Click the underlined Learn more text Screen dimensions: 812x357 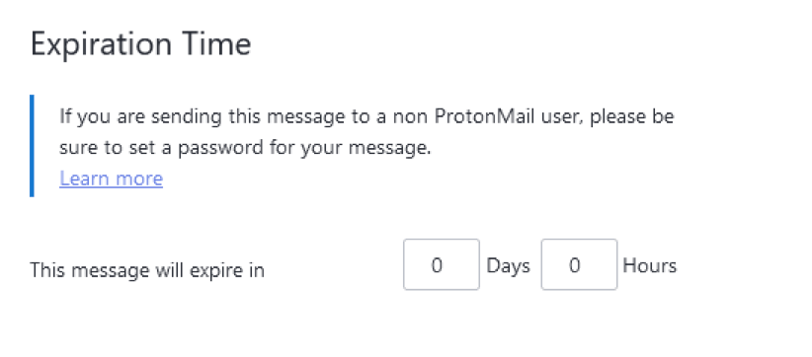click(112, 178)
